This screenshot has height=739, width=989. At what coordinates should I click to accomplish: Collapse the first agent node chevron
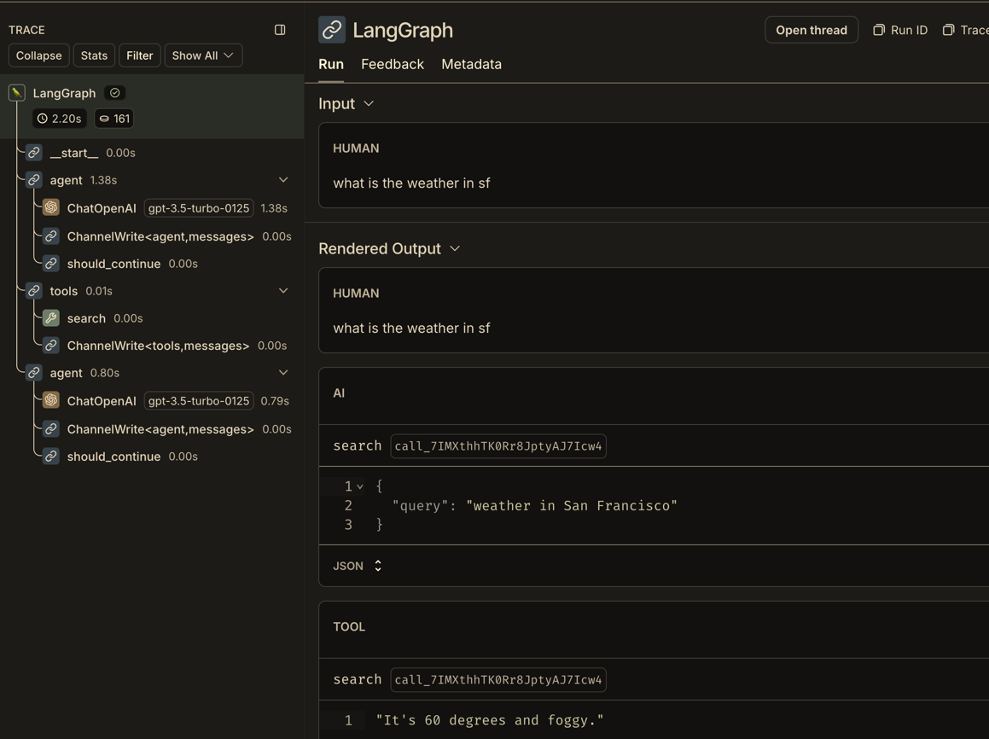tap(283, 180)
